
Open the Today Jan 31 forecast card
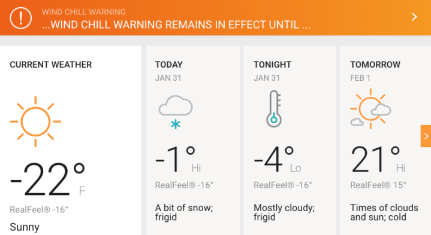pos(192,141)
